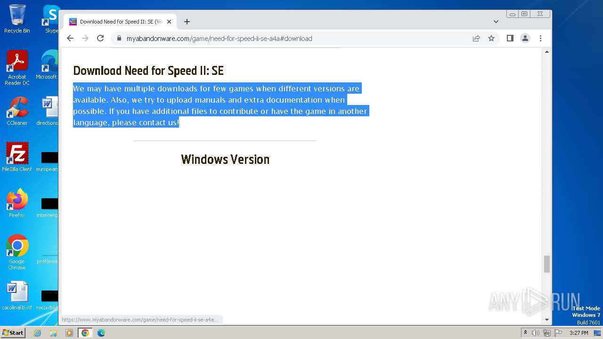
Task: Open Edge from taskbar
Action: coord(101,333)
